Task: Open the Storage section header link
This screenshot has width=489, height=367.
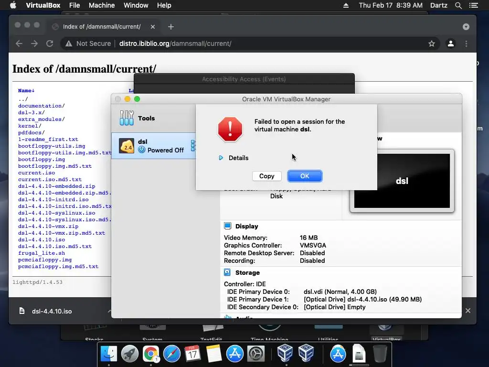Action: pos(247,272)
